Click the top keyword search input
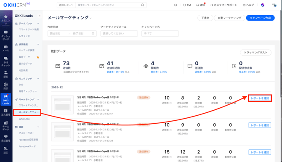This screenshot has height=162, width=282. (109, 5)
